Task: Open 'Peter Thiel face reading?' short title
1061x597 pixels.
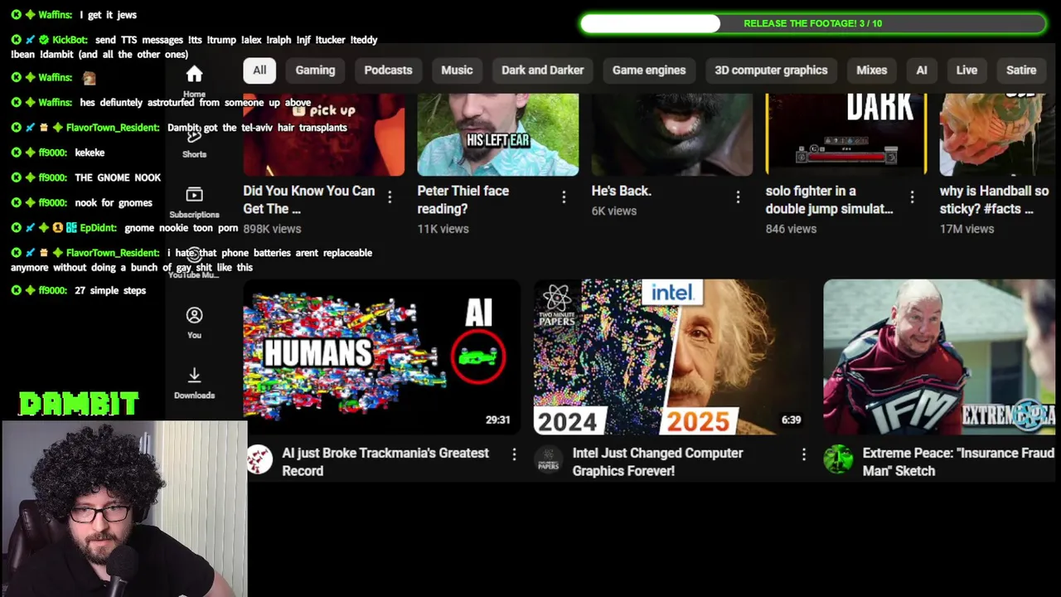Action: tap(463, 200)
